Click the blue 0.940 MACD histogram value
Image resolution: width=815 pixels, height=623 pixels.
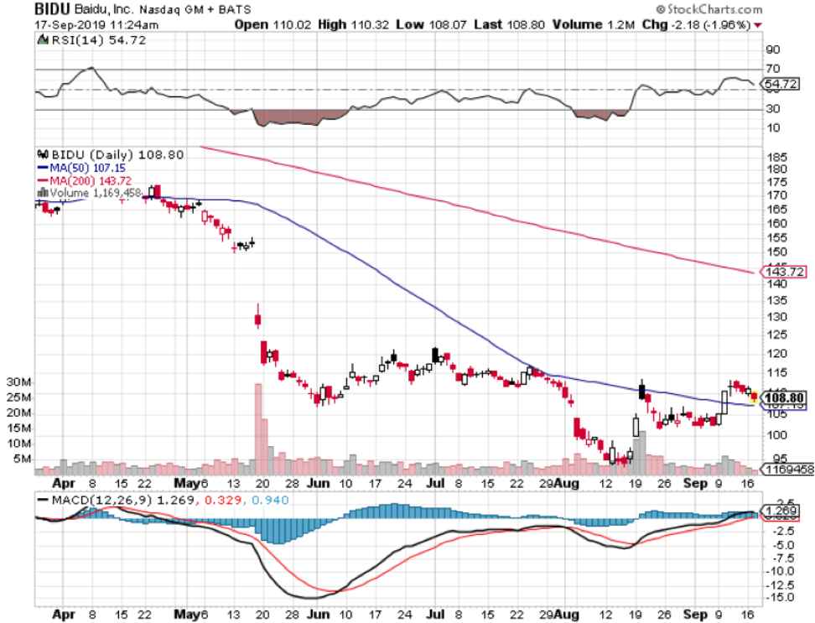[x=270, y=501]
